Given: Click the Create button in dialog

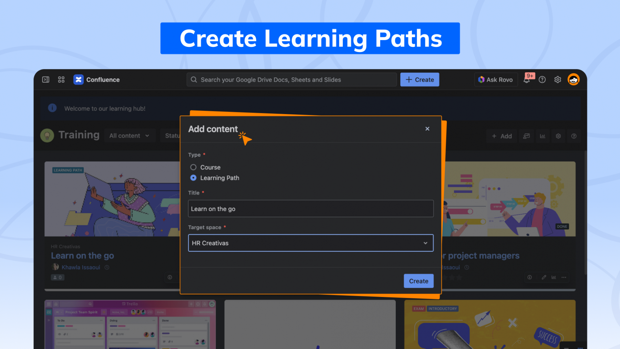Looking at the screenshot, I should (418, 281).
